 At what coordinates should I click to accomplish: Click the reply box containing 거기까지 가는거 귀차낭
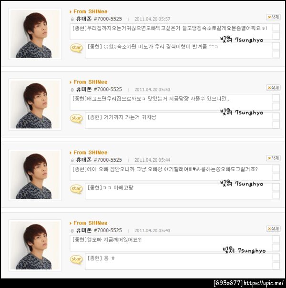click(x=178, y=121)
